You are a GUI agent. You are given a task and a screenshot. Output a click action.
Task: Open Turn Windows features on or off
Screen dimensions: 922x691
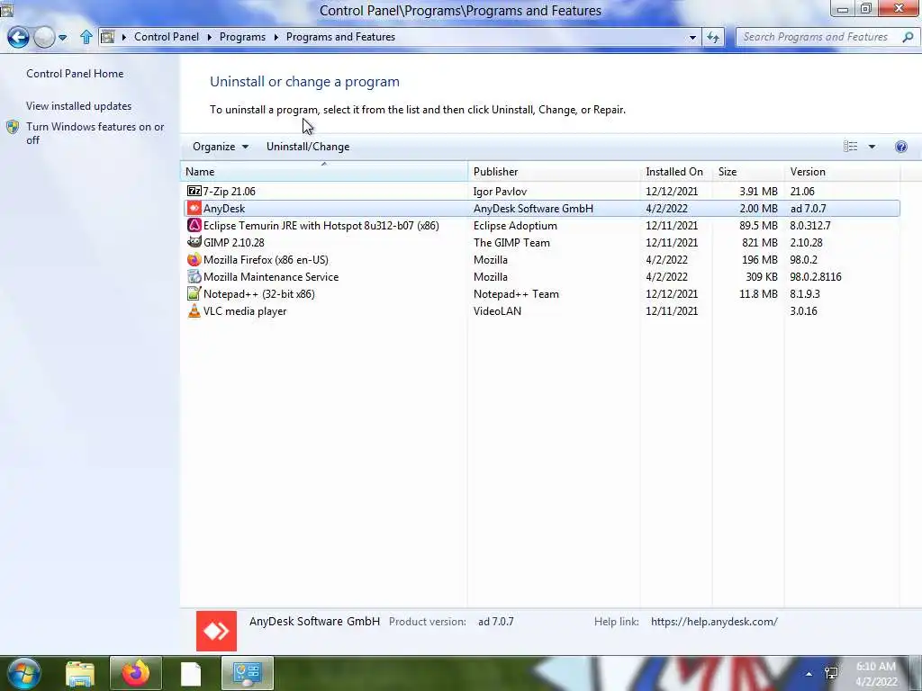click(95, 133)
